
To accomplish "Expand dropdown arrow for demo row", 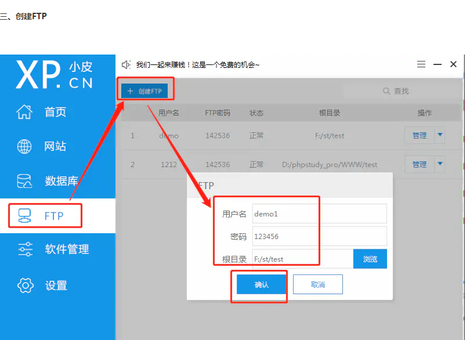I will [440, 135].
